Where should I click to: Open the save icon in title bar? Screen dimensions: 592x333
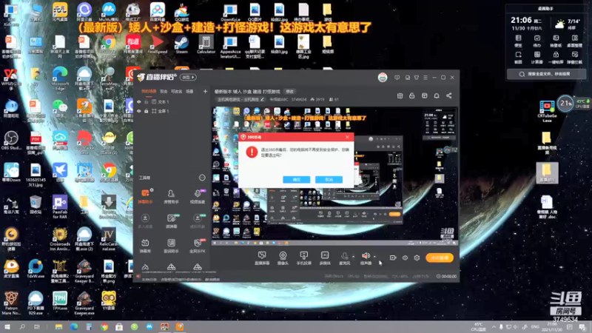(408, 78)
